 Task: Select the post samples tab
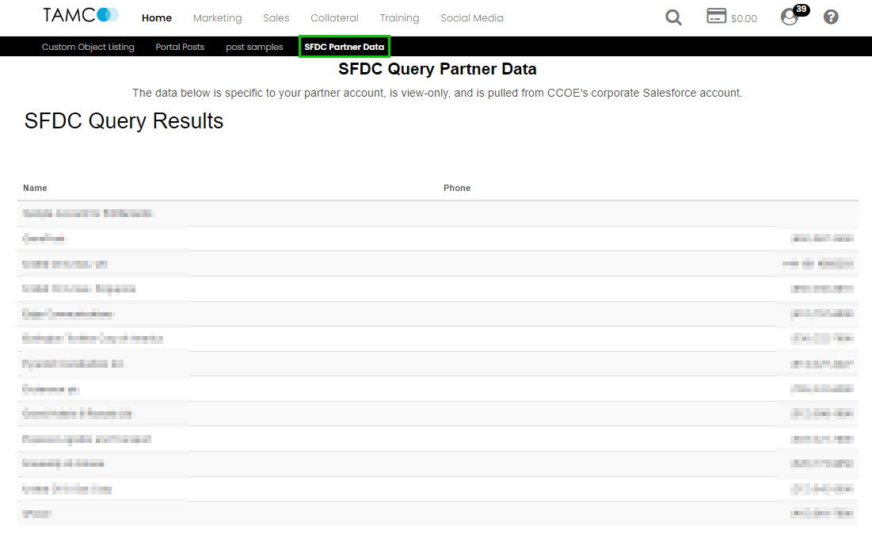(254, 47)
